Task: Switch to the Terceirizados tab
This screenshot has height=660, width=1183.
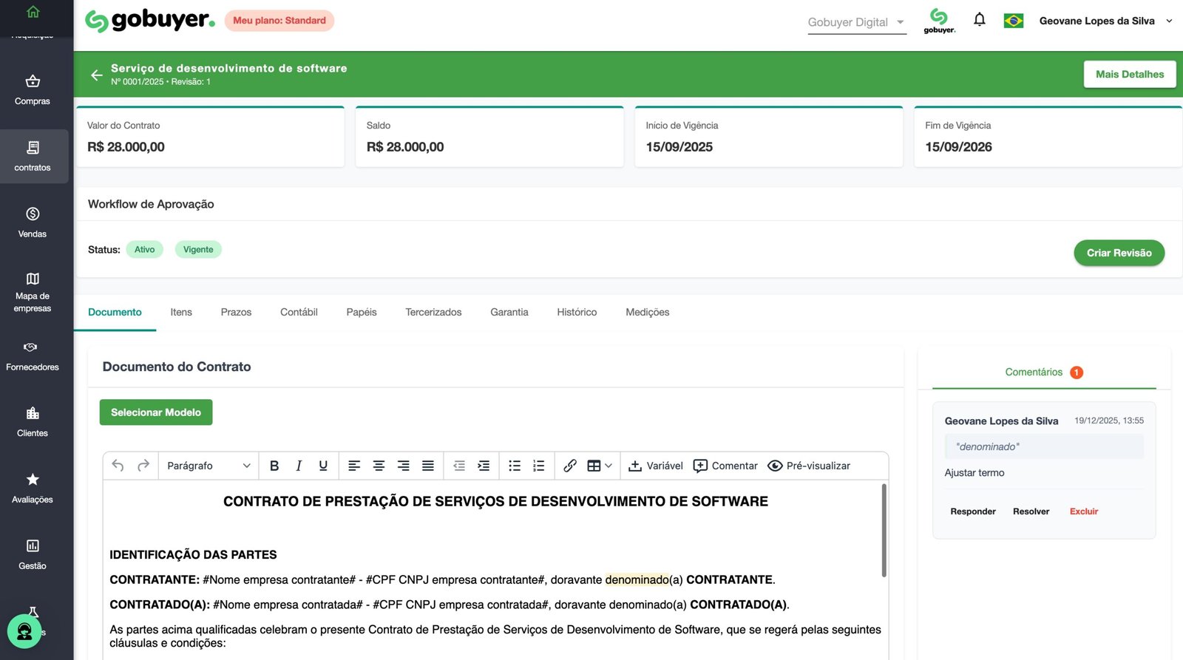Action: (433, 312)
